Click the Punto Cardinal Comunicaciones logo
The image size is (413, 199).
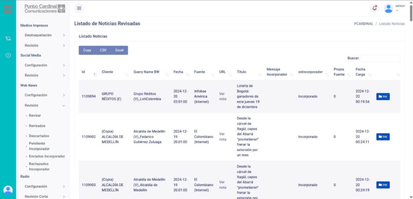click(45, 8)
